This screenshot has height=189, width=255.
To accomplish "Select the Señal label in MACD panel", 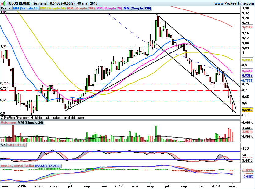I will tap(29, 166).
